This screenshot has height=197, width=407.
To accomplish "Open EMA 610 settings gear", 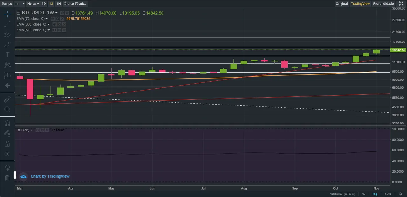I will click(x=59, y=30).
